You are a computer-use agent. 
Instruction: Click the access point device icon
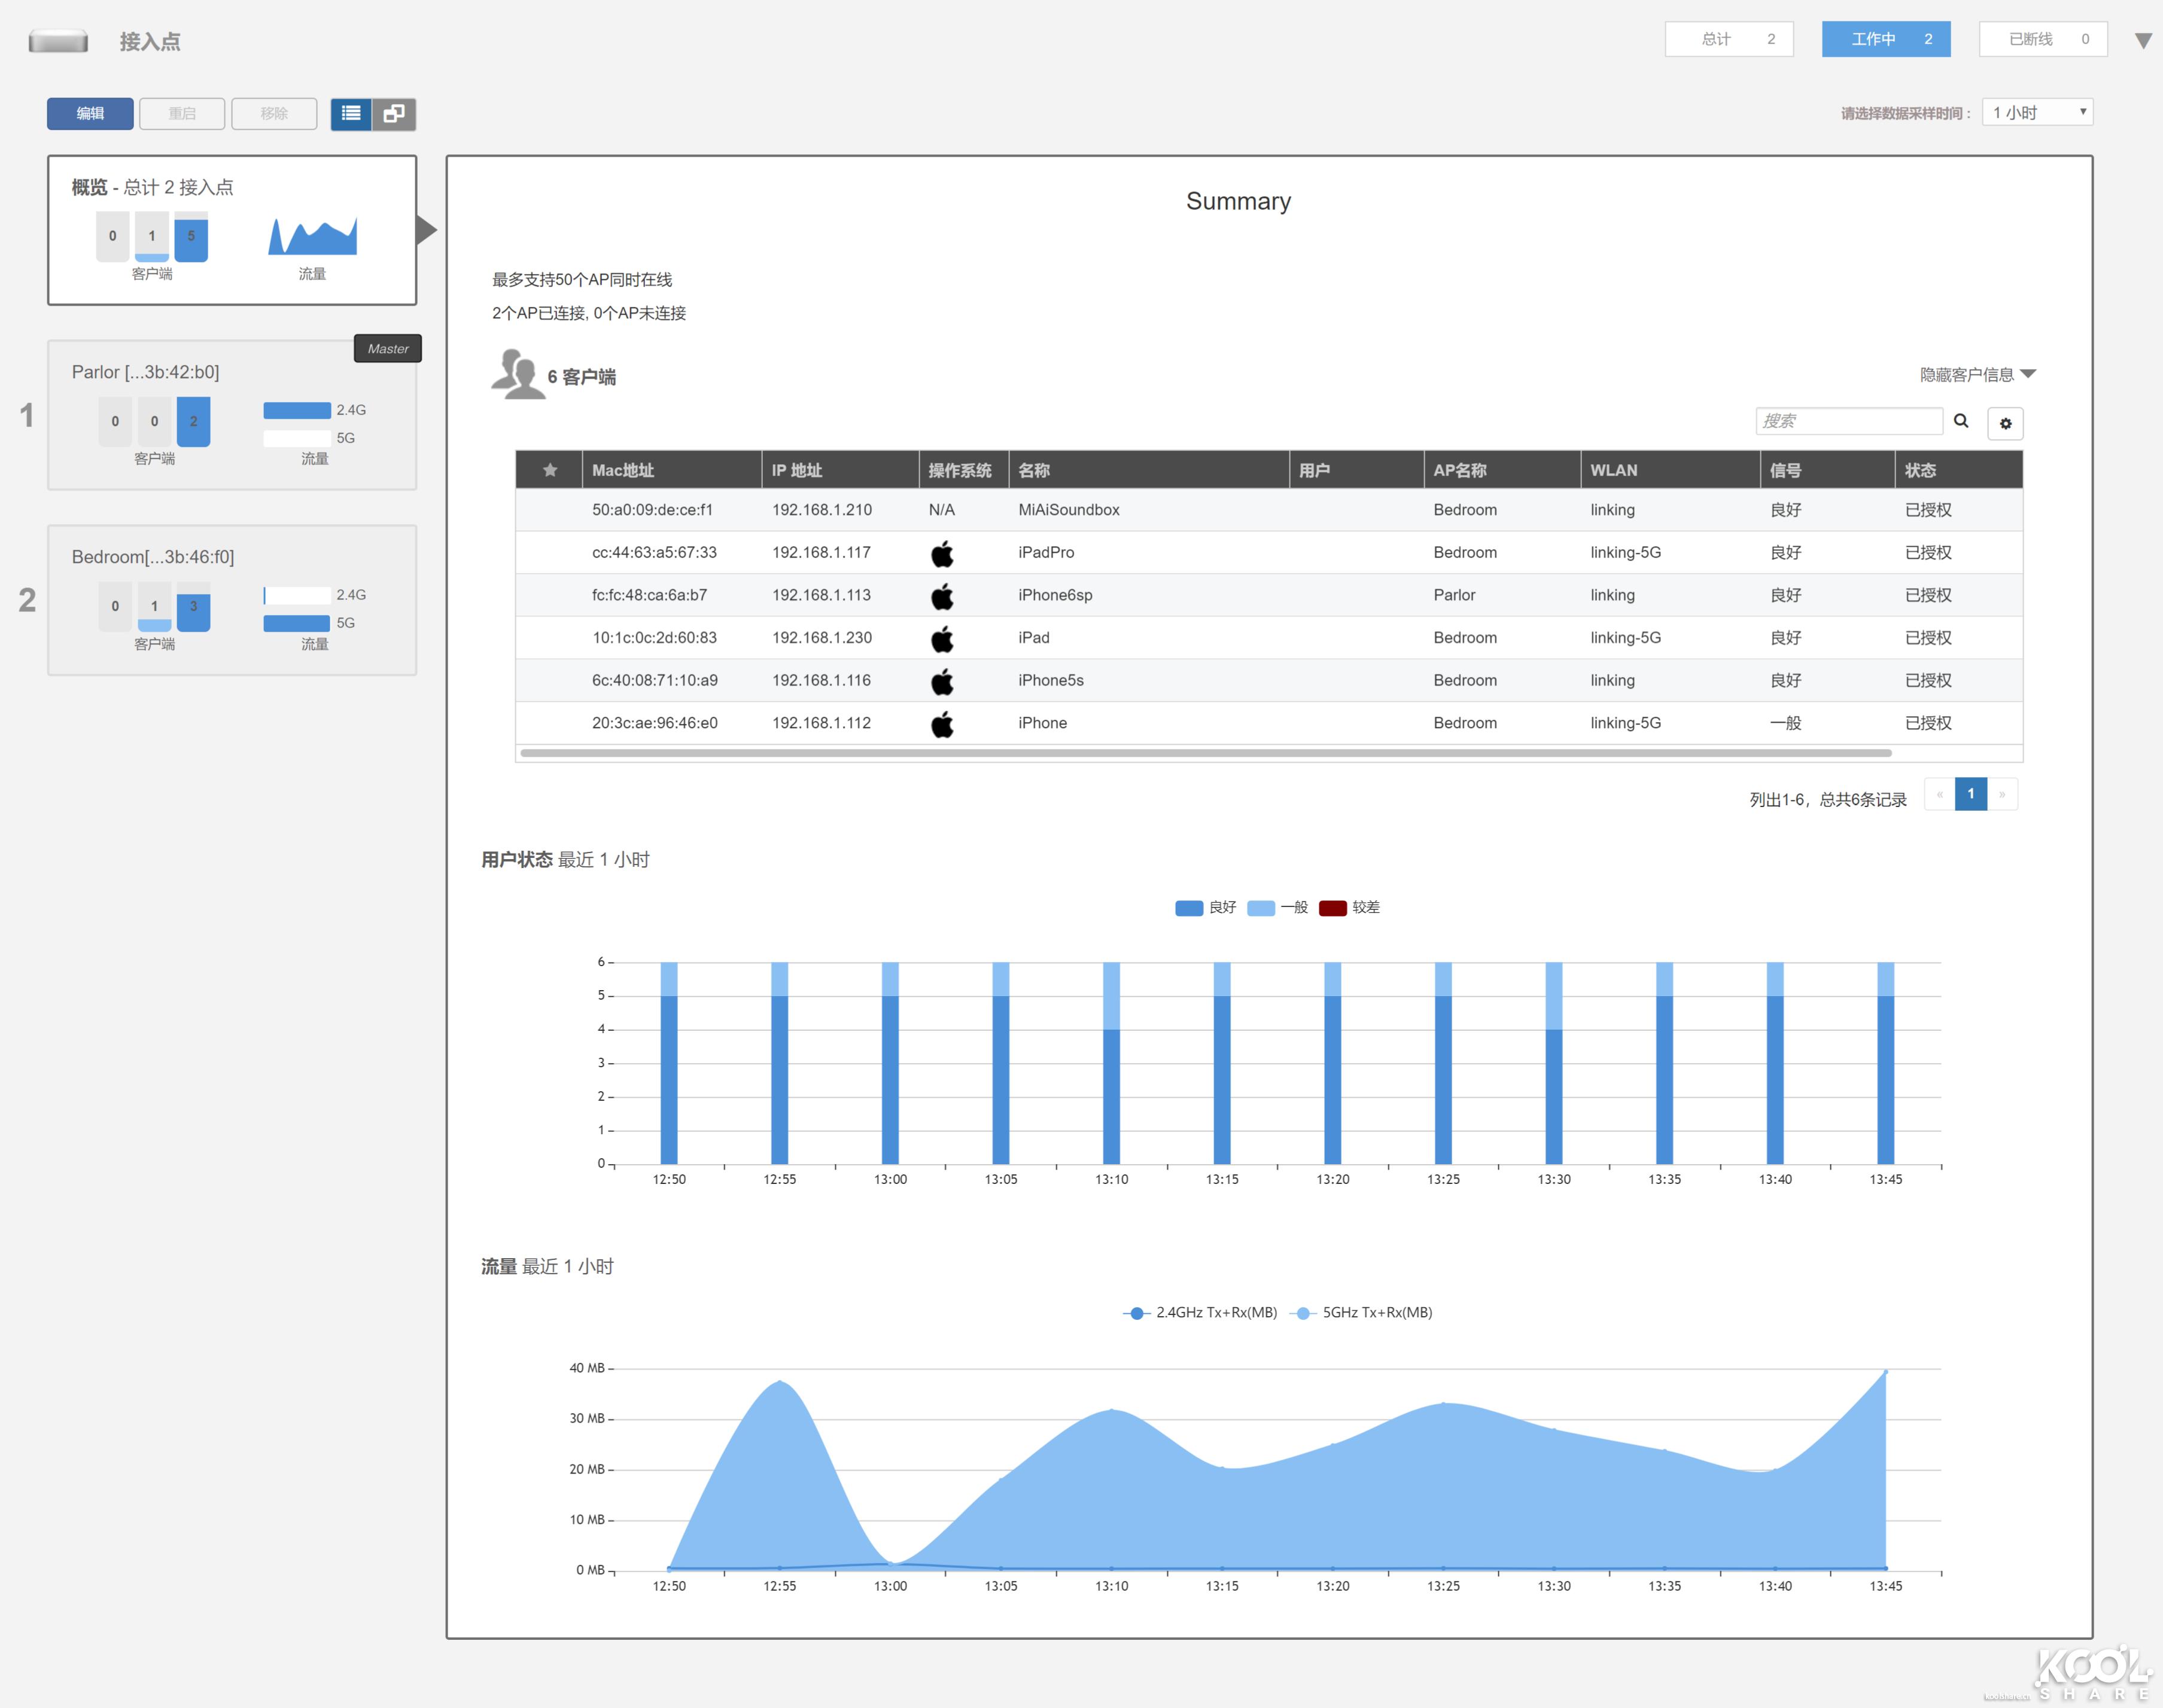58,41
